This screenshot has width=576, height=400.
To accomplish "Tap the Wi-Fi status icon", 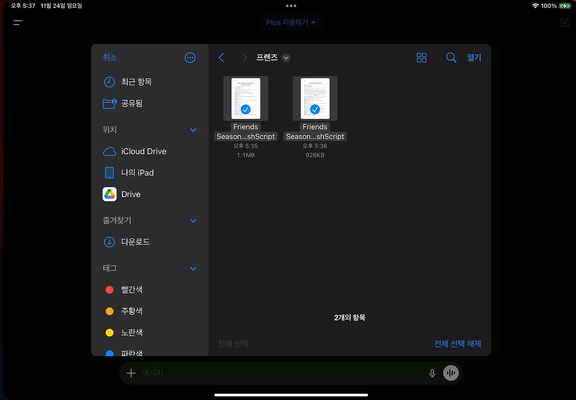I will tap(535, 6).
